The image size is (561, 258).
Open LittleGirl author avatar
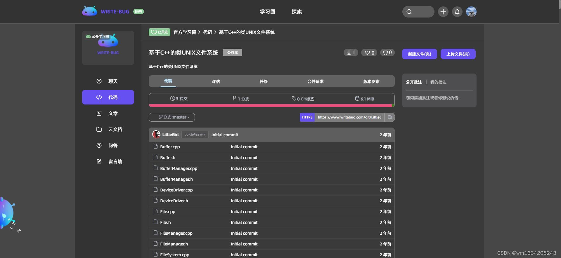coord(156,134)
